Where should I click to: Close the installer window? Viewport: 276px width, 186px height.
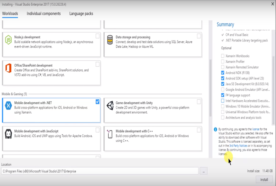pos(273,4)
